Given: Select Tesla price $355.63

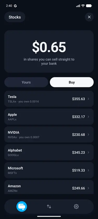Looking at the screenshot, I should click(x=79, y=99).
